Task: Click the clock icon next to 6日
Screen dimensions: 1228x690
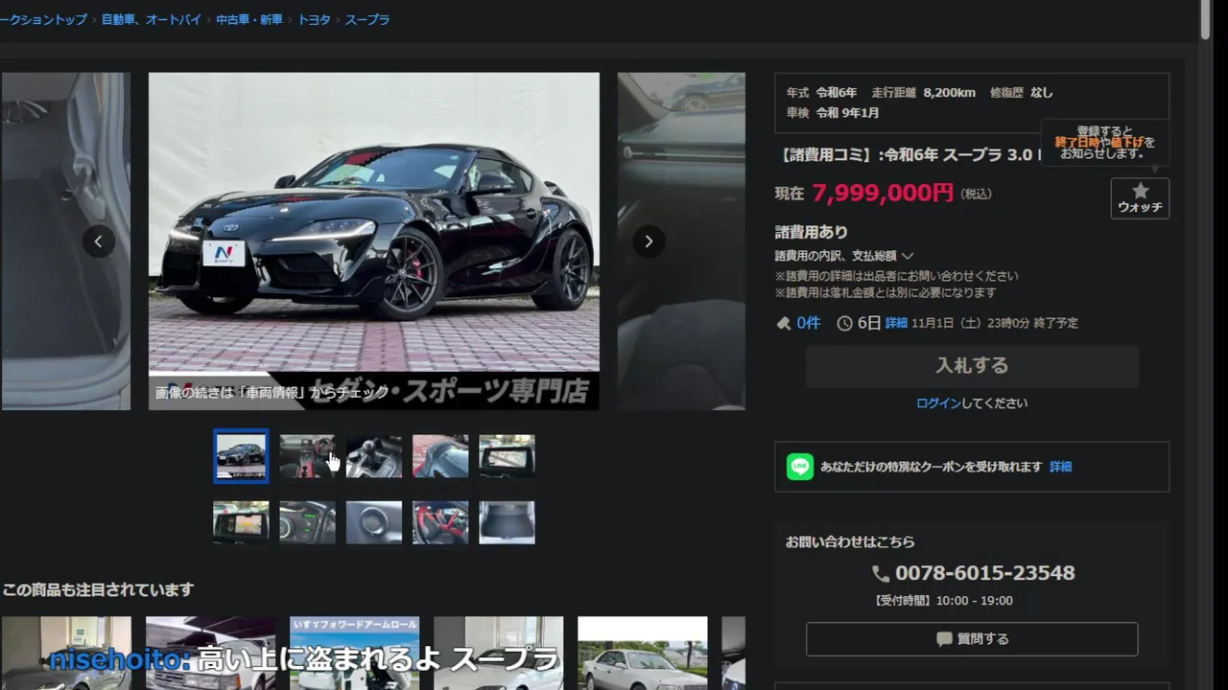Action: coord(844,324)
